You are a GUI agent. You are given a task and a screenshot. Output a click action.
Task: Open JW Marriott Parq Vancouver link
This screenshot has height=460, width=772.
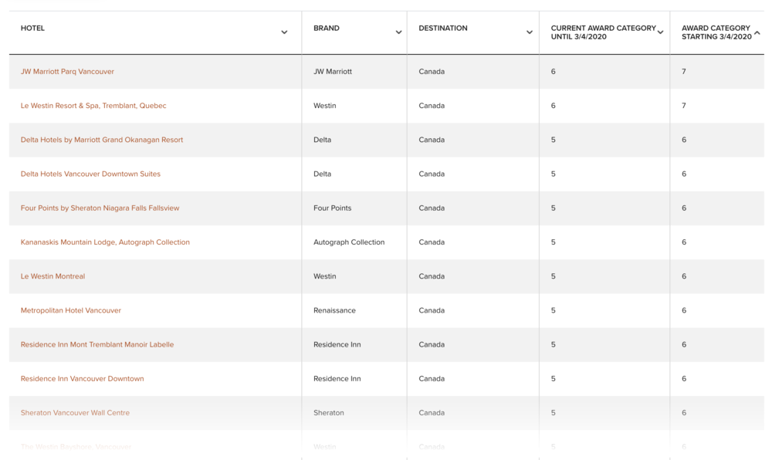pyautogui.click(x=67, y=72)
